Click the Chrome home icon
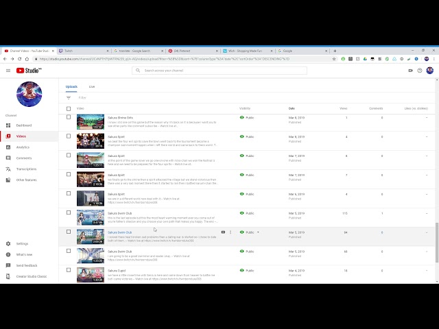 click(27, 59)
